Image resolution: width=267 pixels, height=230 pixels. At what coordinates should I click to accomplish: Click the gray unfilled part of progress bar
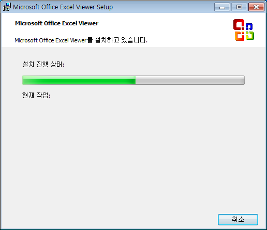click(x=190, y=80)
